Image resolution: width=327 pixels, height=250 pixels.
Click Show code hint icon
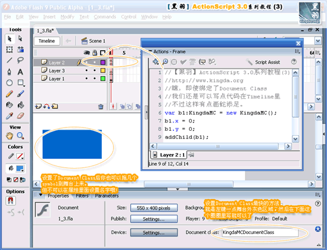pyautogui.click(x=202, y=62)
